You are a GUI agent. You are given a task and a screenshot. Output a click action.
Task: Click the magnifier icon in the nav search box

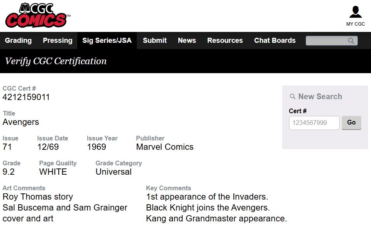(x=351, y=41)
